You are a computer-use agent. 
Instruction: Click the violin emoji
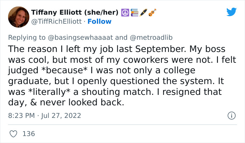[x=152, y=13]
